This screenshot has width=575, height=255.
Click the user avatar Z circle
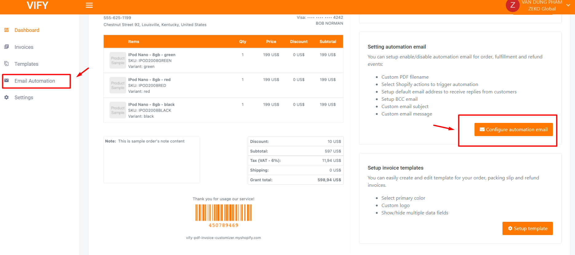tap(512, 5)
